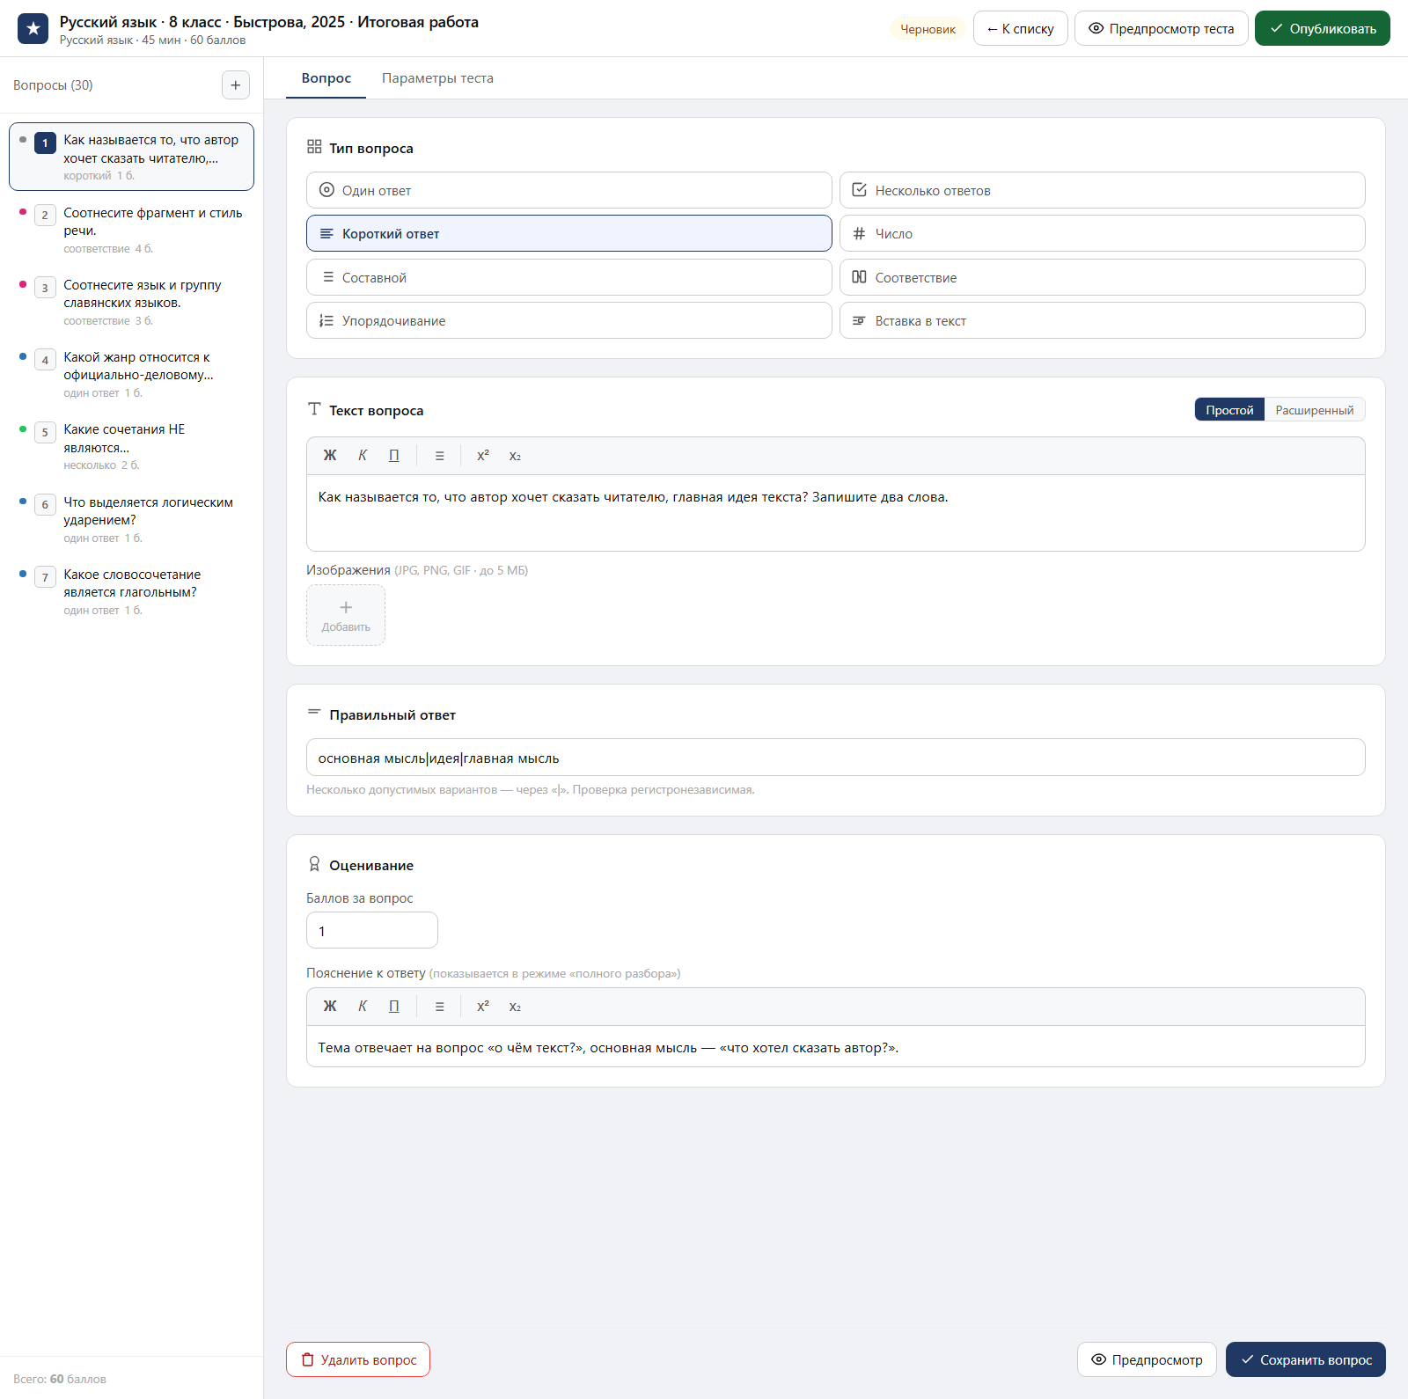Switch editor to Расширенный mode
The width and height of the screenshot is (1408, 1399).
pyautogui.click(x=1315, y=410)
